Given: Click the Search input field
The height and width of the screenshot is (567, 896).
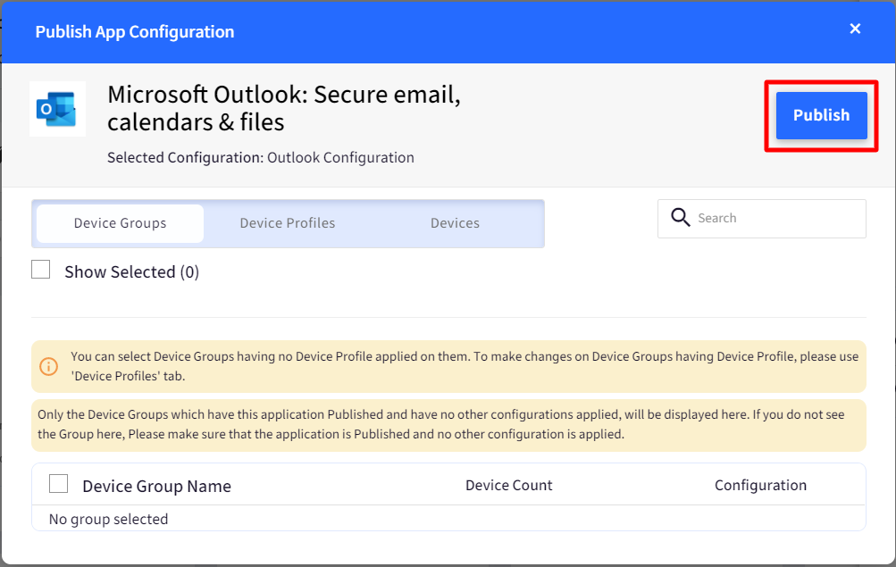Looking at the screenshot, I should coord(762,218).
